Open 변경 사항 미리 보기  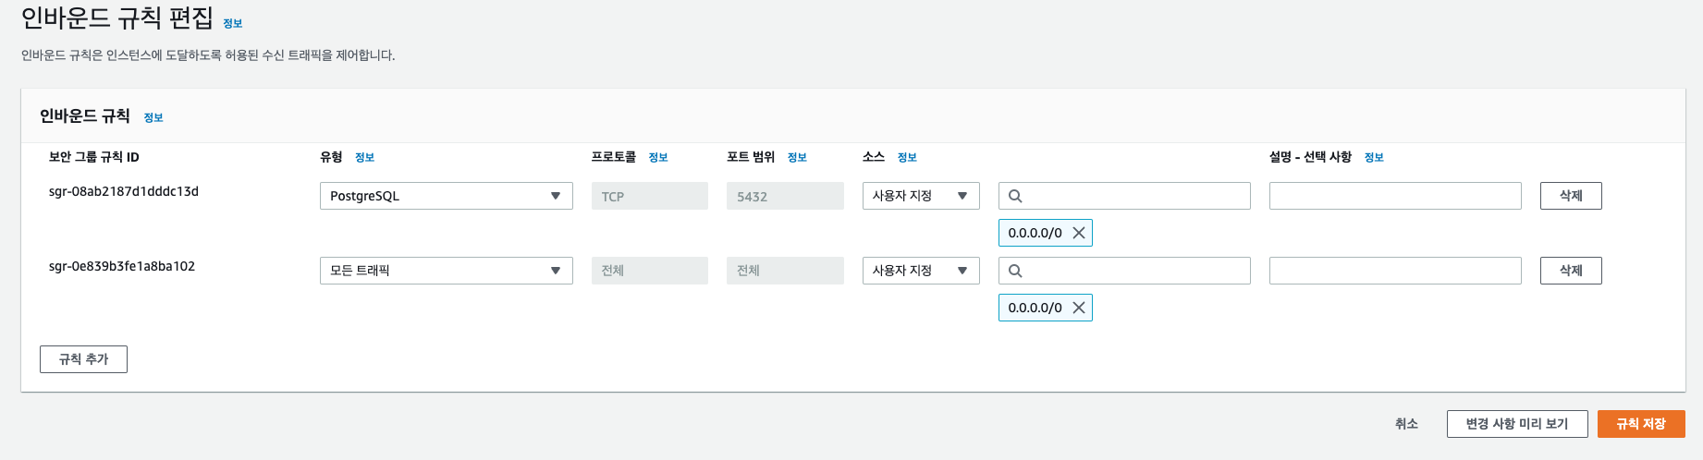click(1517, 424)
